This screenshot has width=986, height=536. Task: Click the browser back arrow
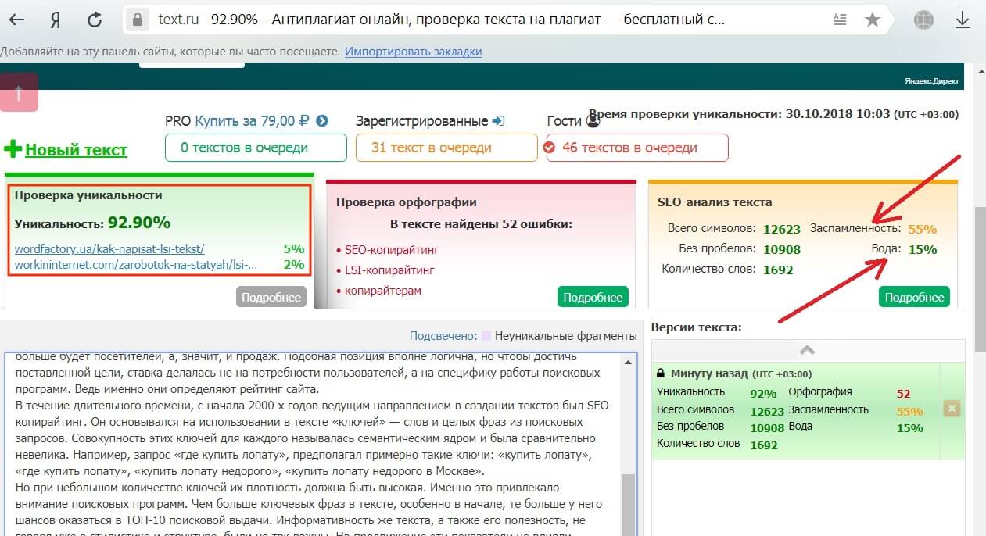(x=16, y=20)
